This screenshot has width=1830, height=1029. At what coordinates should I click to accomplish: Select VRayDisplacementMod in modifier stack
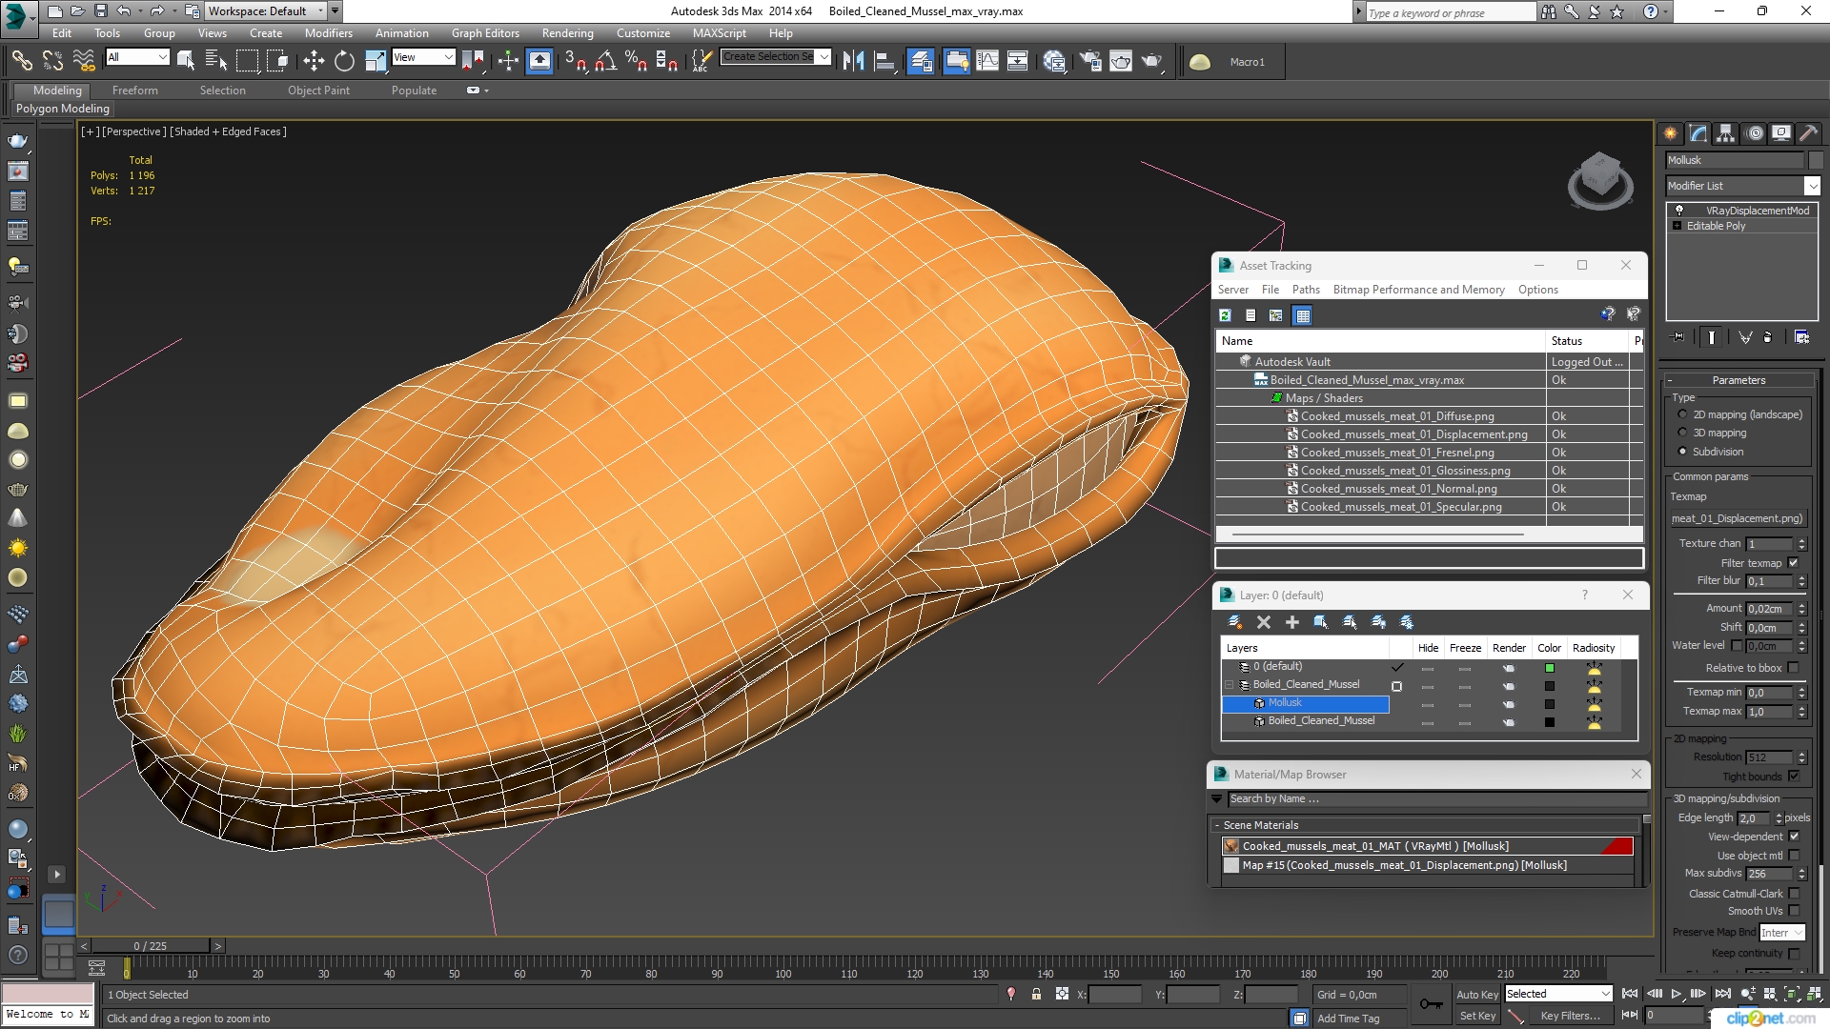point(1743,211)
